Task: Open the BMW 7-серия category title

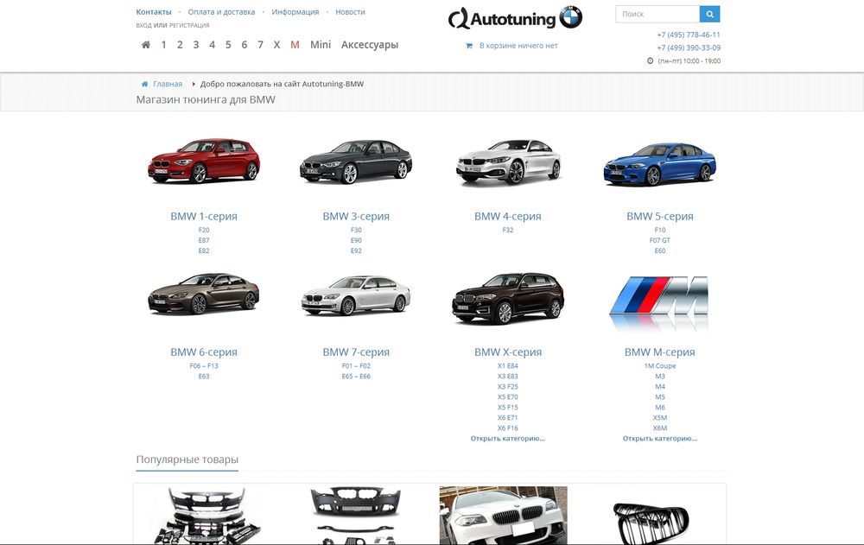Action: coord(356,352)
